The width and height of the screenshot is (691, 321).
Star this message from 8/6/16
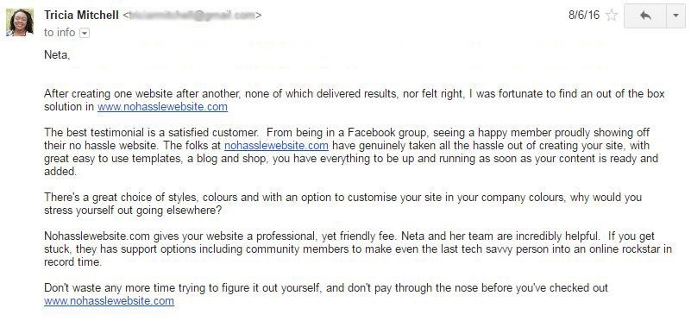pos(612,16)
